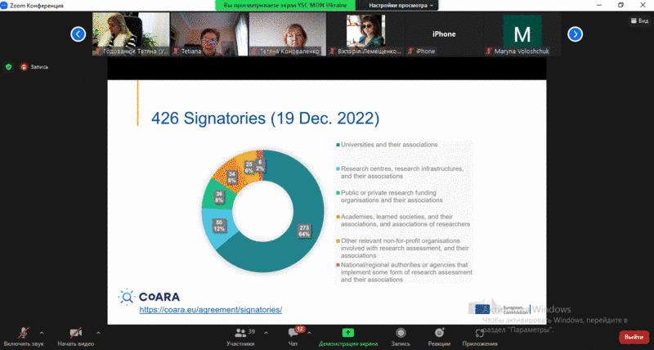Expand video options arrow next to camera
This screenshot has width=654, height=350.
pos(99,332)
